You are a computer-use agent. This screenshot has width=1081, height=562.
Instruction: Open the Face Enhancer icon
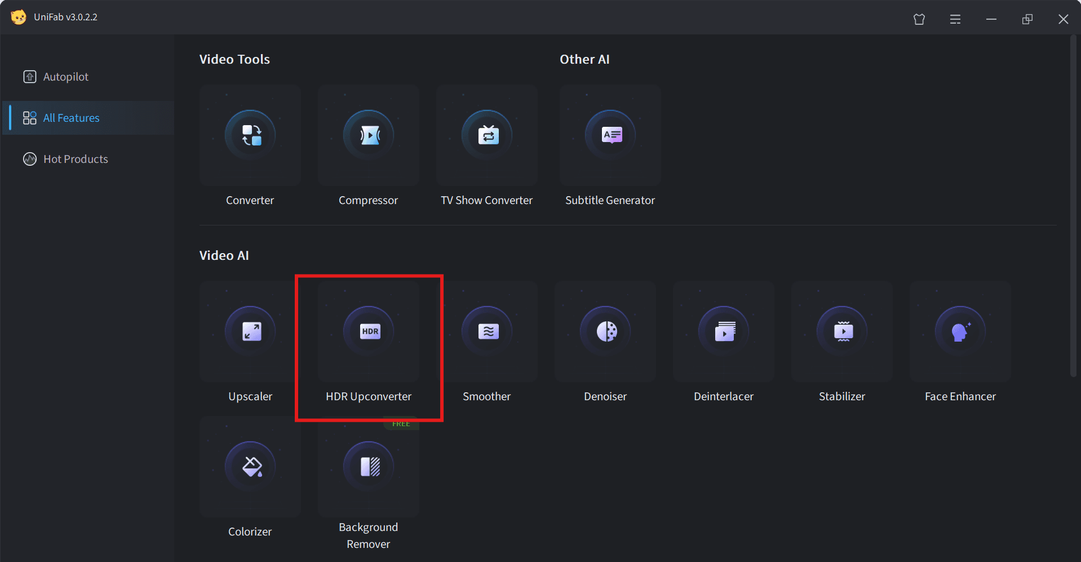(x=960, y=331)
